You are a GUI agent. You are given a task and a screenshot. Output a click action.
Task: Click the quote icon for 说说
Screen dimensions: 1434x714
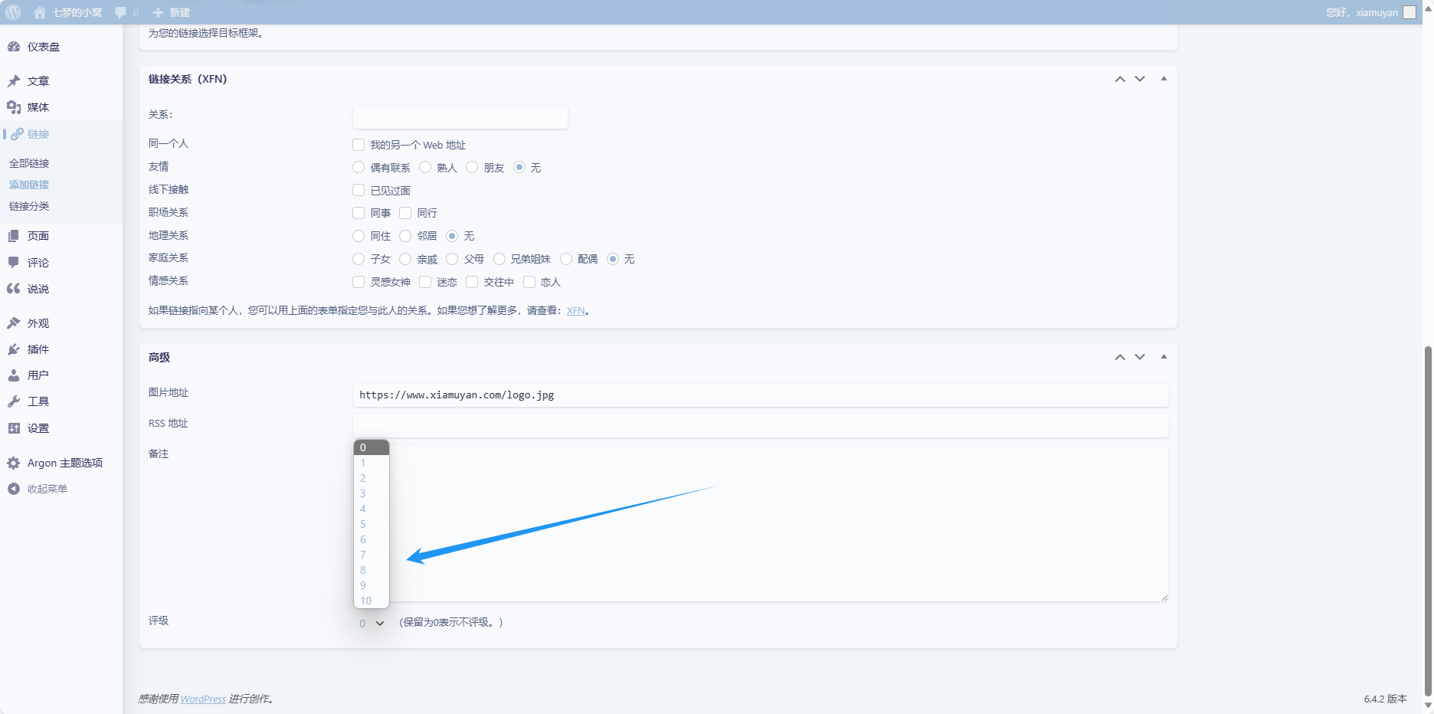(14, 289)
